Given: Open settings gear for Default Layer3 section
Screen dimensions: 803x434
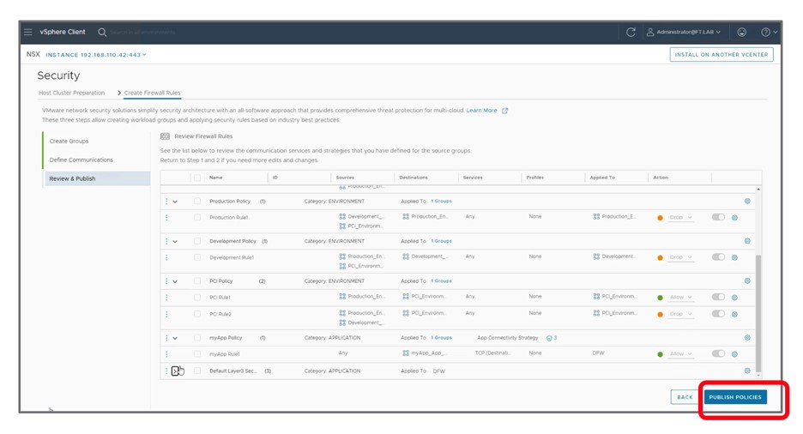Looking at the screenshot, I should [x=747, y=371].
